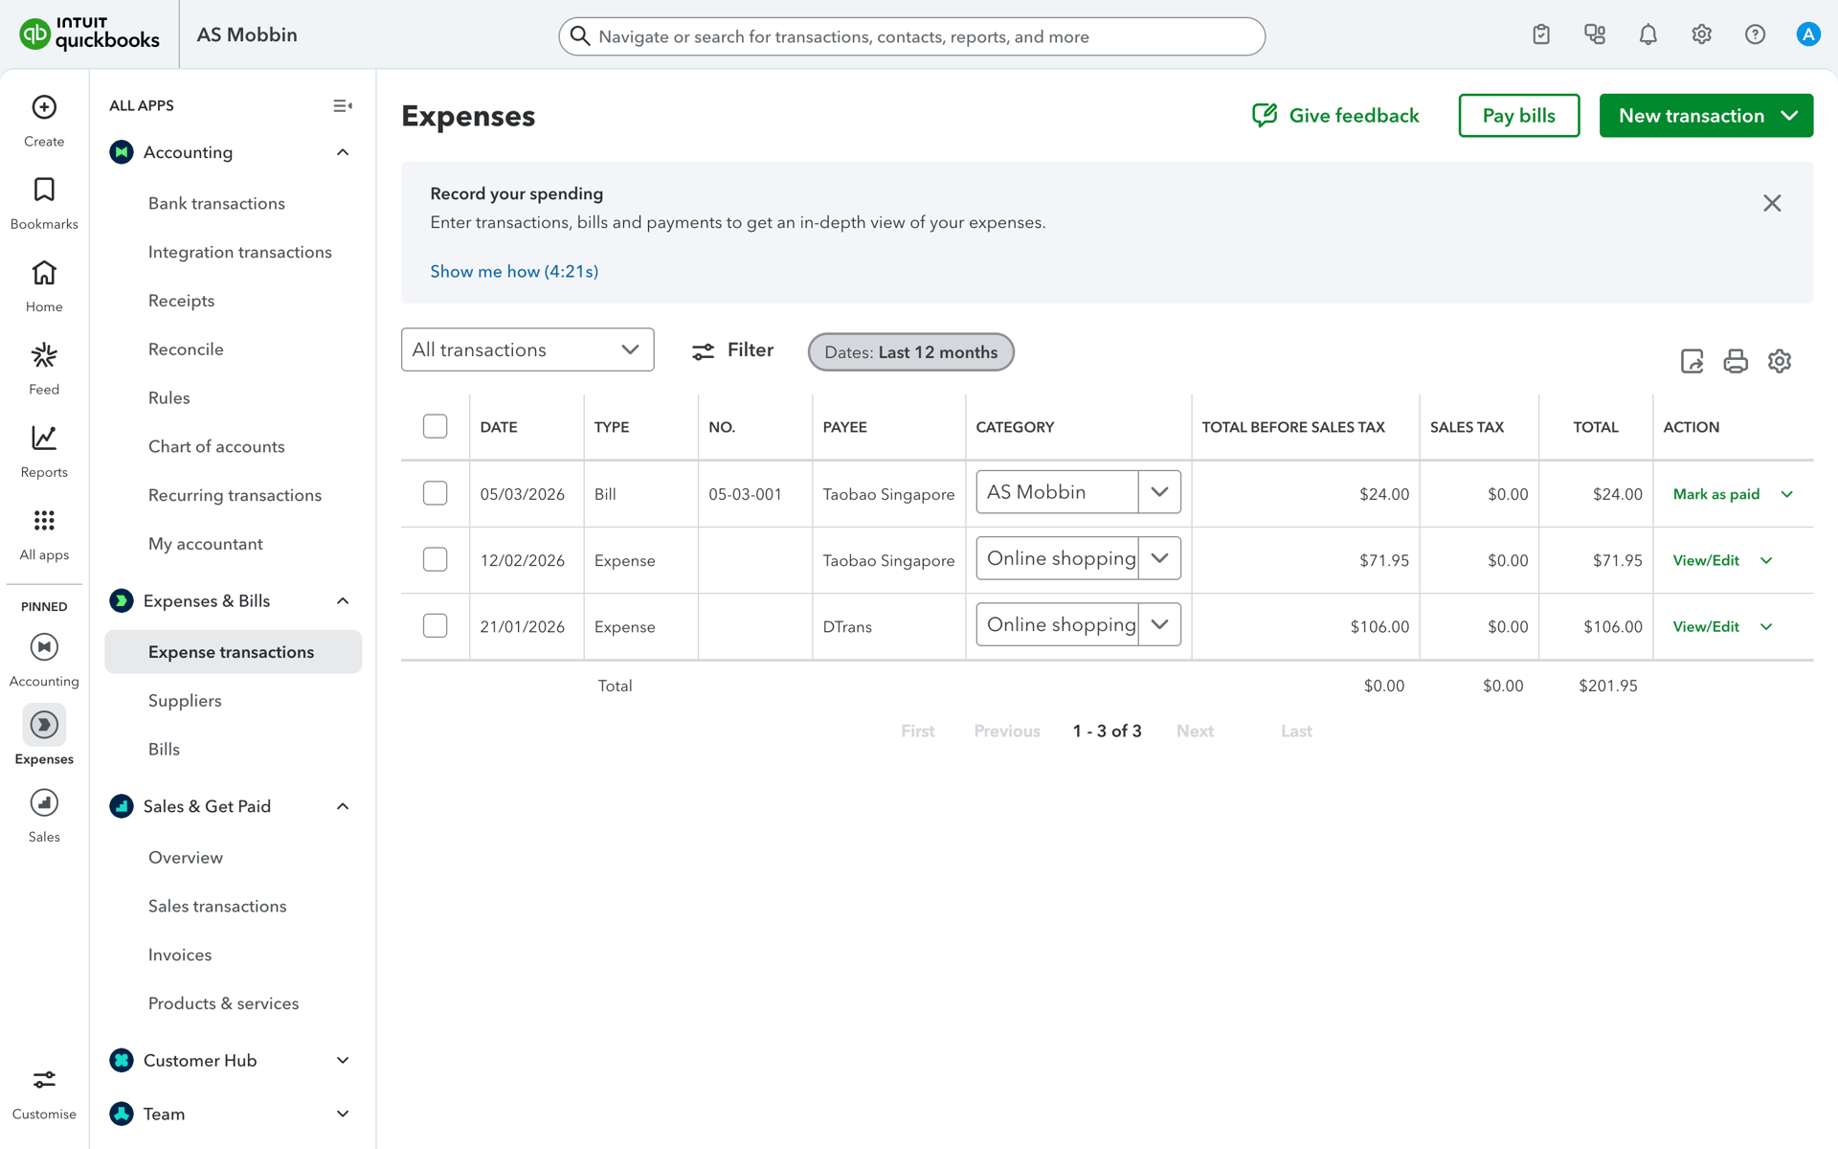1838x1149 pixels.
Task: Open category dropdown for 12/02/2026 expense
Action: click(x=1159, y=558)
